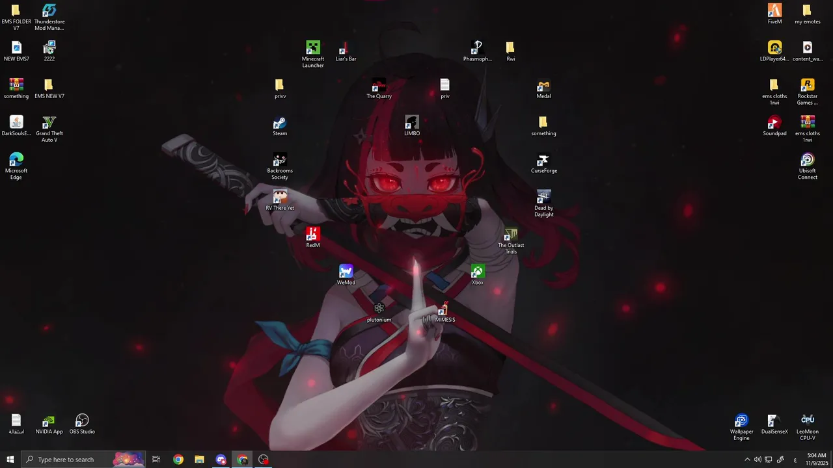Screen dimensions: 833x468
Task: Click the Type here to search box
Action: pyautogui.click(x=83, y=460)
